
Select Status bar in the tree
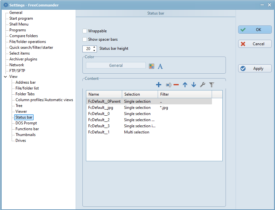24,117
